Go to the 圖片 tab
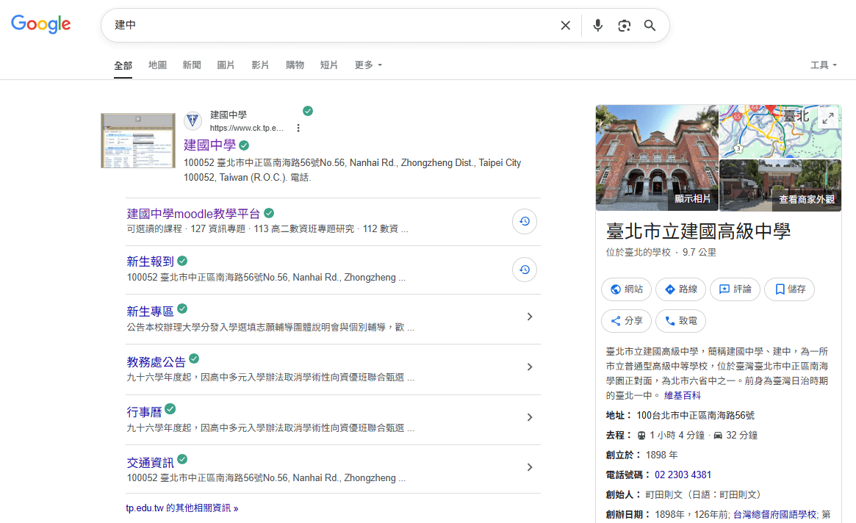Viewport: 856px width, 523px height. (226, 65)
